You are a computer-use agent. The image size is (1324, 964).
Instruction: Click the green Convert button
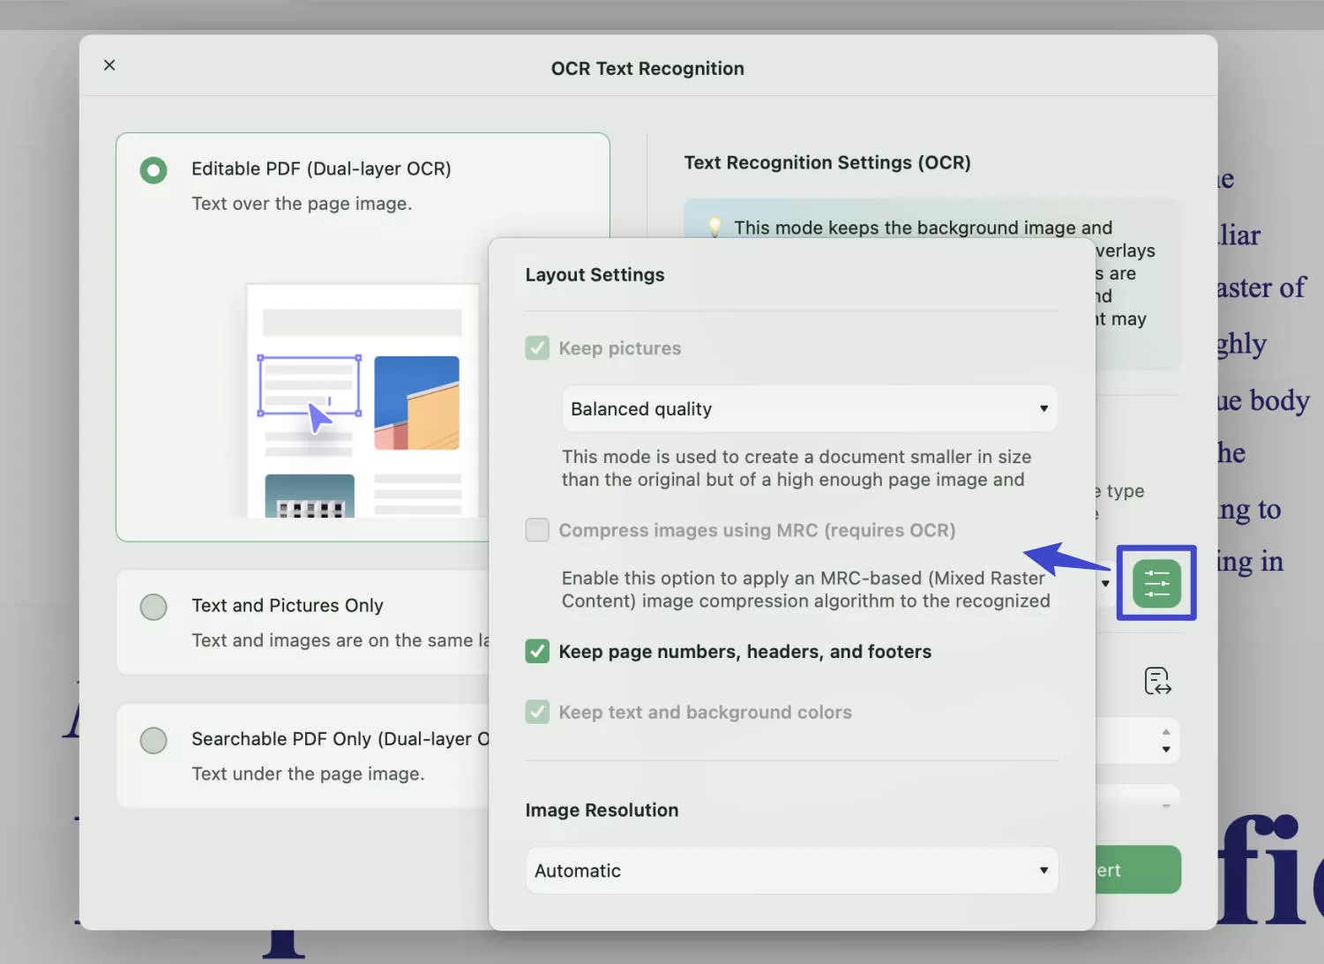coord(1138,870)
